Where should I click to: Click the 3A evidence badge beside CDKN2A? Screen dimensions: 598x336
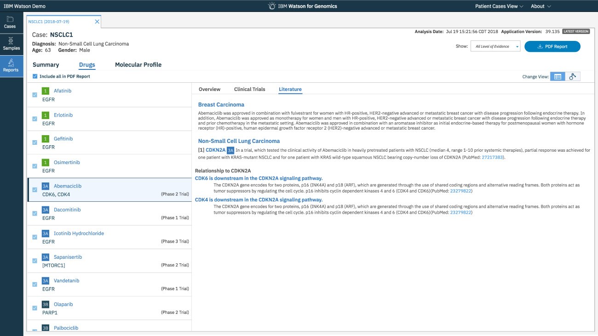(x=231, y=150)
